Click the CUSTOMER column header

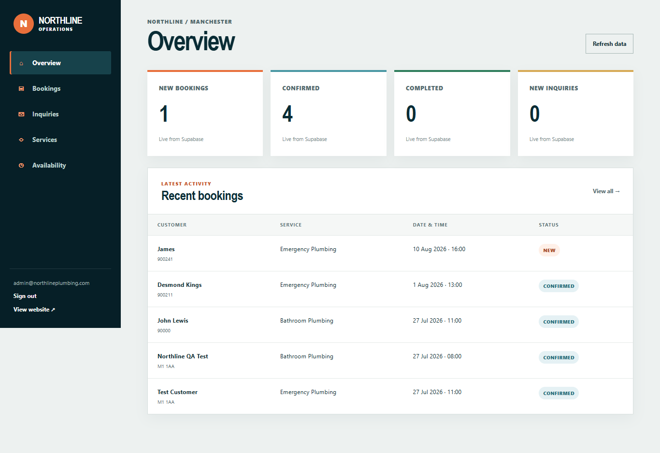(x=172, y=225)
